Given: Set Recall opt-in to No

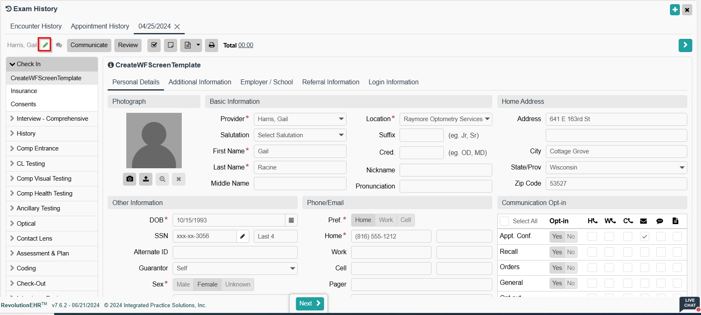Looking at the screenshot, I should [x=571, y=252].
